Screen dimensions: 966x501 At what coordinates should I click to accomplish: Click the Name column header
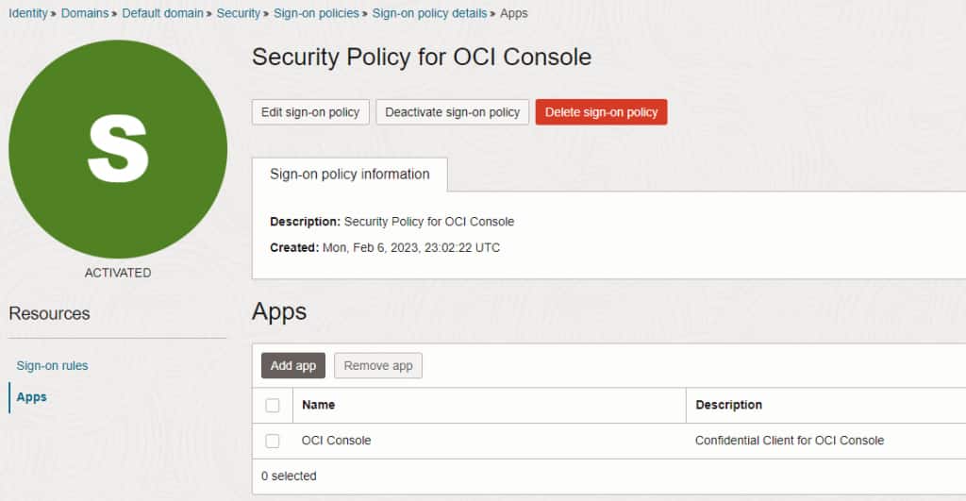(x=319, y=405)
